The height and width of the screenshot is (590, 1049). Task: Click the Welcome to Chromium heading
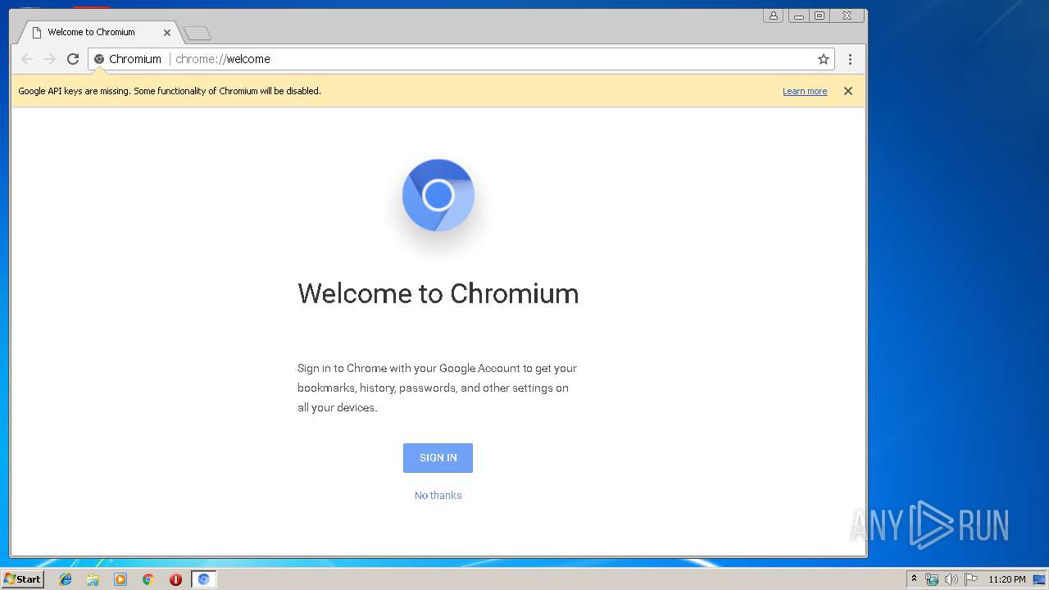438,293
